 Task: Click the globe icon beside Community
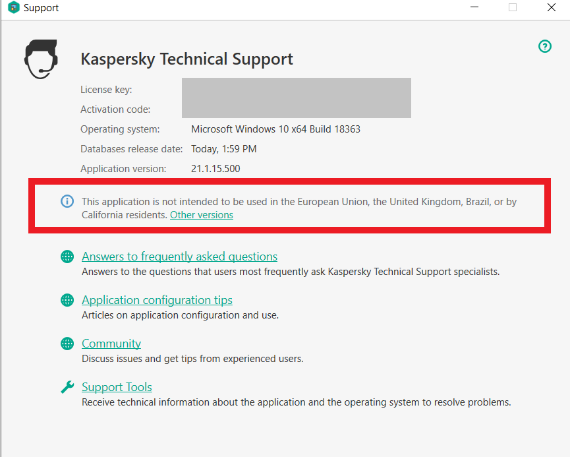point(67,344)
